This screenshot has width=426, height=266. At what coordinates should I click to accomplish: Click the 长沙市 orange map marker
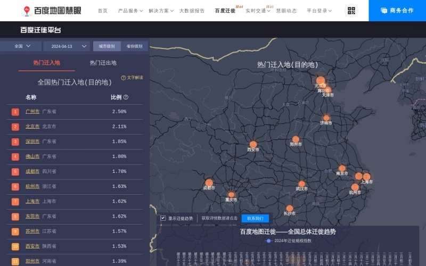(290, 209)
